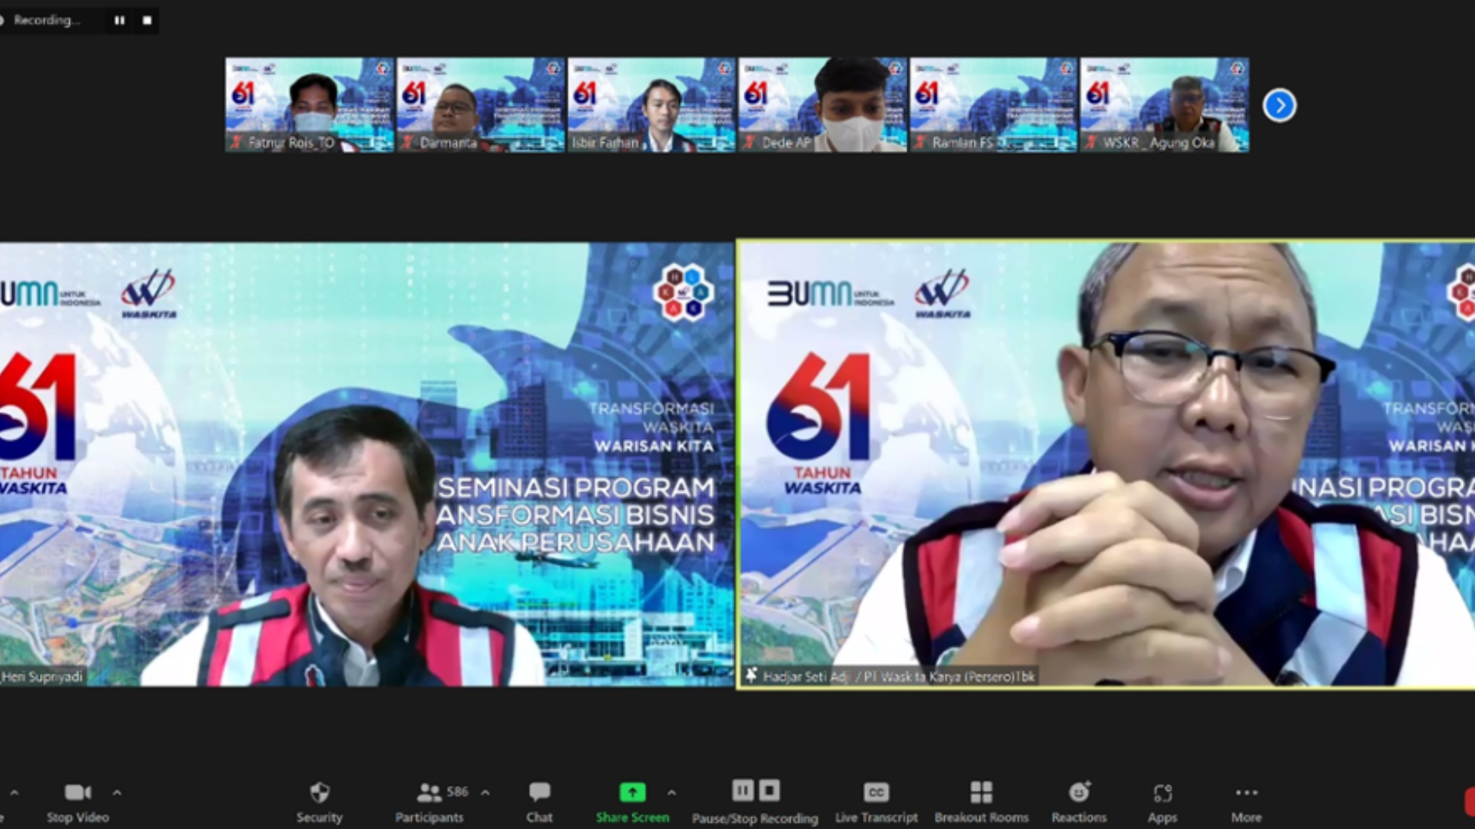Enable Live Transcript CC icon

pyautogui.click(x=877, y=792)
